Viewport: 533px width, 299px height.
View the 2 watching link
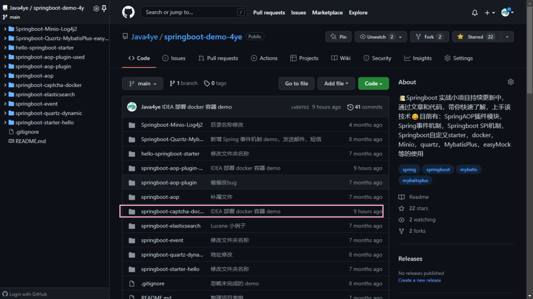coord(417,220)
